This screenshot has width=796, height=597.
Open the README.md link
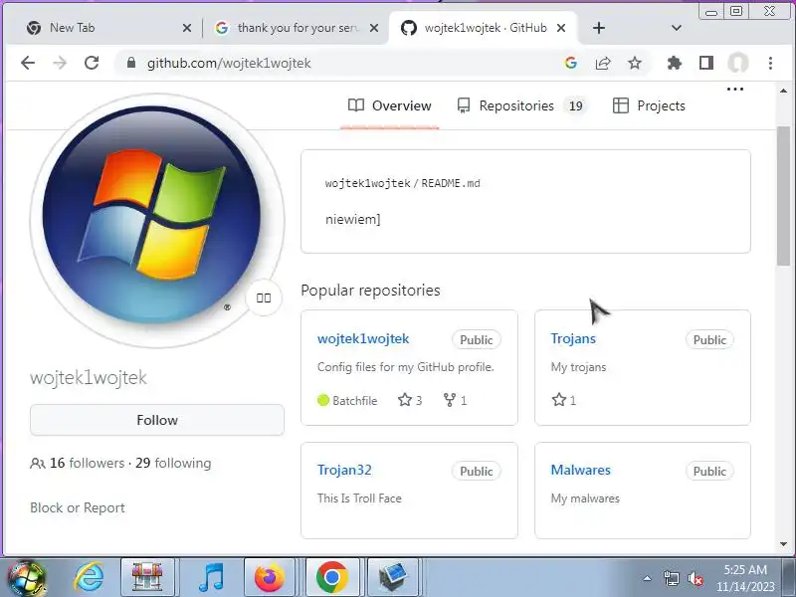(x=451, y=183)
